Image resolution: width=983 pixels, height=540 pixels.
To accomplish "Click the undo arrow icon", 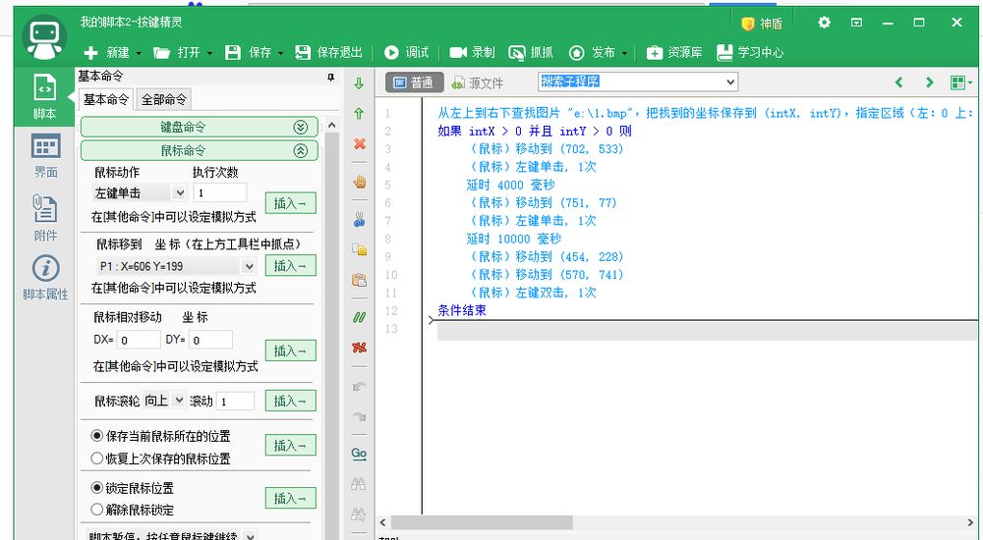I will 359,386.
